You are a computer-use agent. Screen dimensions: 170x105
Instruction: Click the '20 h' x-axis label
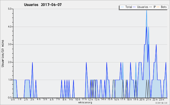pyautogui.click(x=142, y=100)
